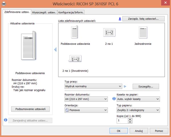Click Zarejestruj aktualne ustaw button
This screenshot has height=137, width=171.
coord(30,120)
